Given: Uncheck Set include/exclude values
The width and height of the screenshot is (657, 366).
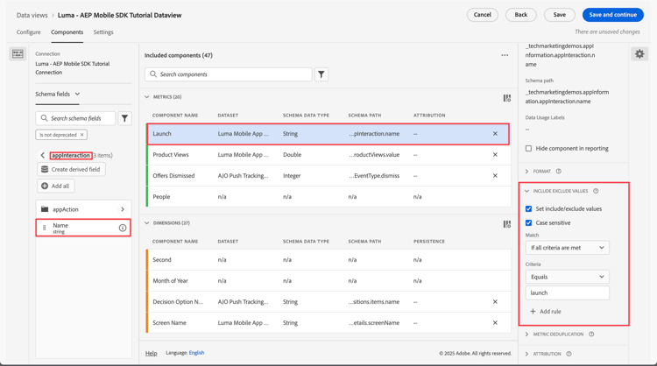Looking at the screenshot, I should [x=529, y=209].
